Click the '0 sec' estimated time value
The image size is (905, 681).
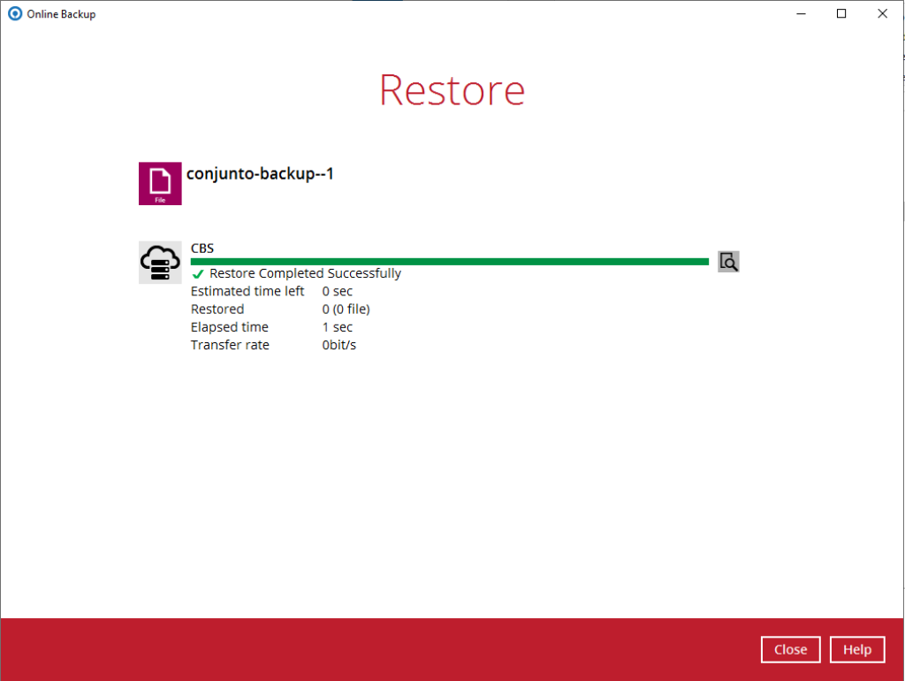[337, 291]
